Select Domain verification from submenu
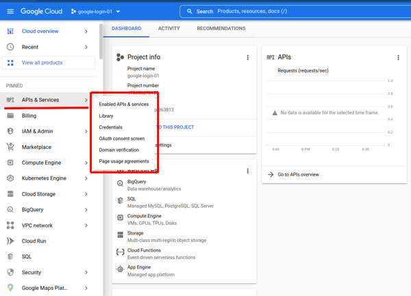Viewport: 411px width, 296px height. (119, 150)
